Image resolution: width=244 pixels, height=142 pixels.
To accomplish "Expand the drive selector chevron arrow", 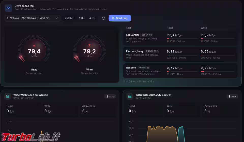I will (57, 18).
